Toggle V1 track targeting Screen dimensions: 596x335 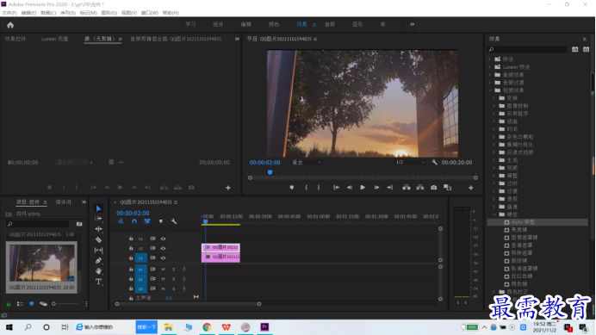(140, 258)
